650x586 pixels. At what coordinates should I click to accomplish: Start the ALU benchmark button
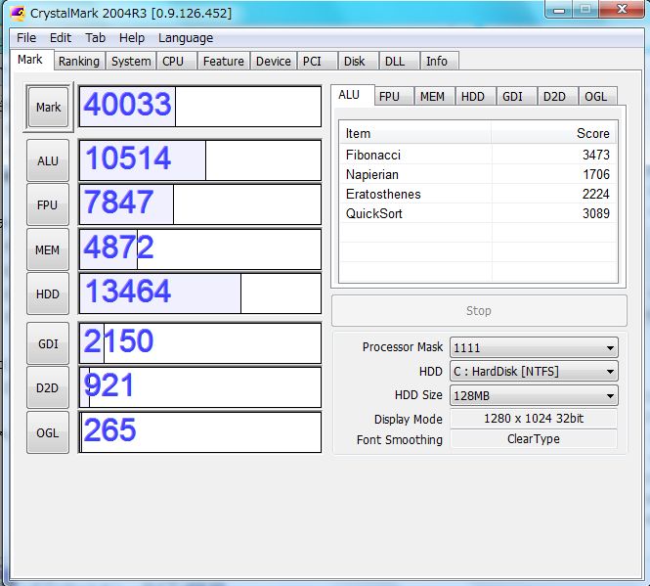[x=48, y=161]
